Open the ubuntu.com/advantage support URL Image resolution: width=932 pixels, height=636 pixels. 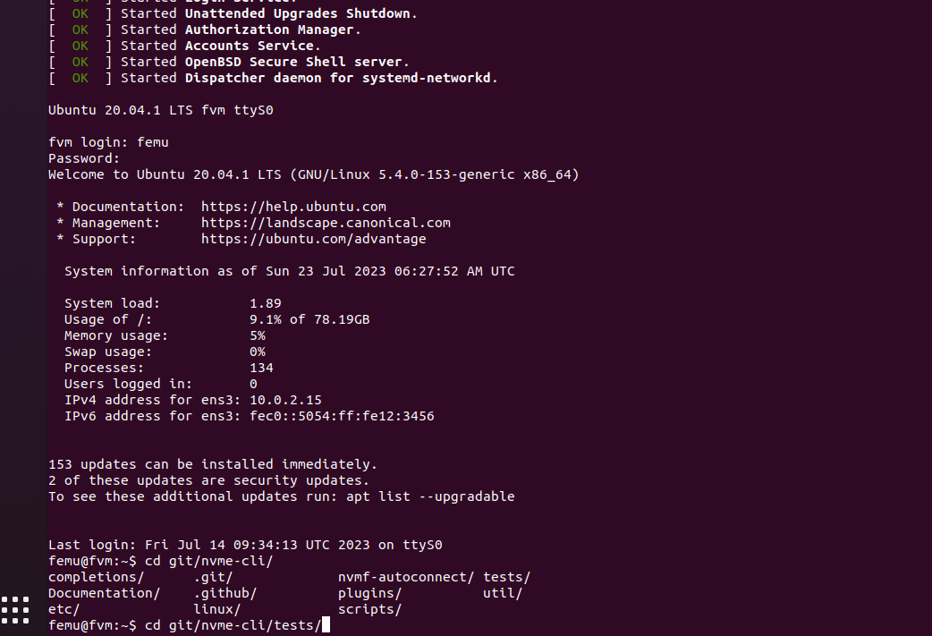pos(313,239)
